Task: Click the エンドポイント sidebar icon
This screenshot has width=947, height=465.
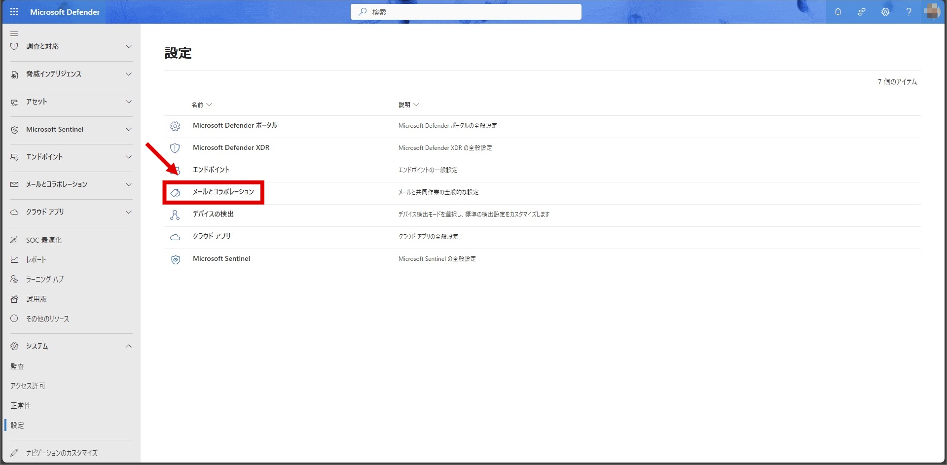Action: pos(14,157)
